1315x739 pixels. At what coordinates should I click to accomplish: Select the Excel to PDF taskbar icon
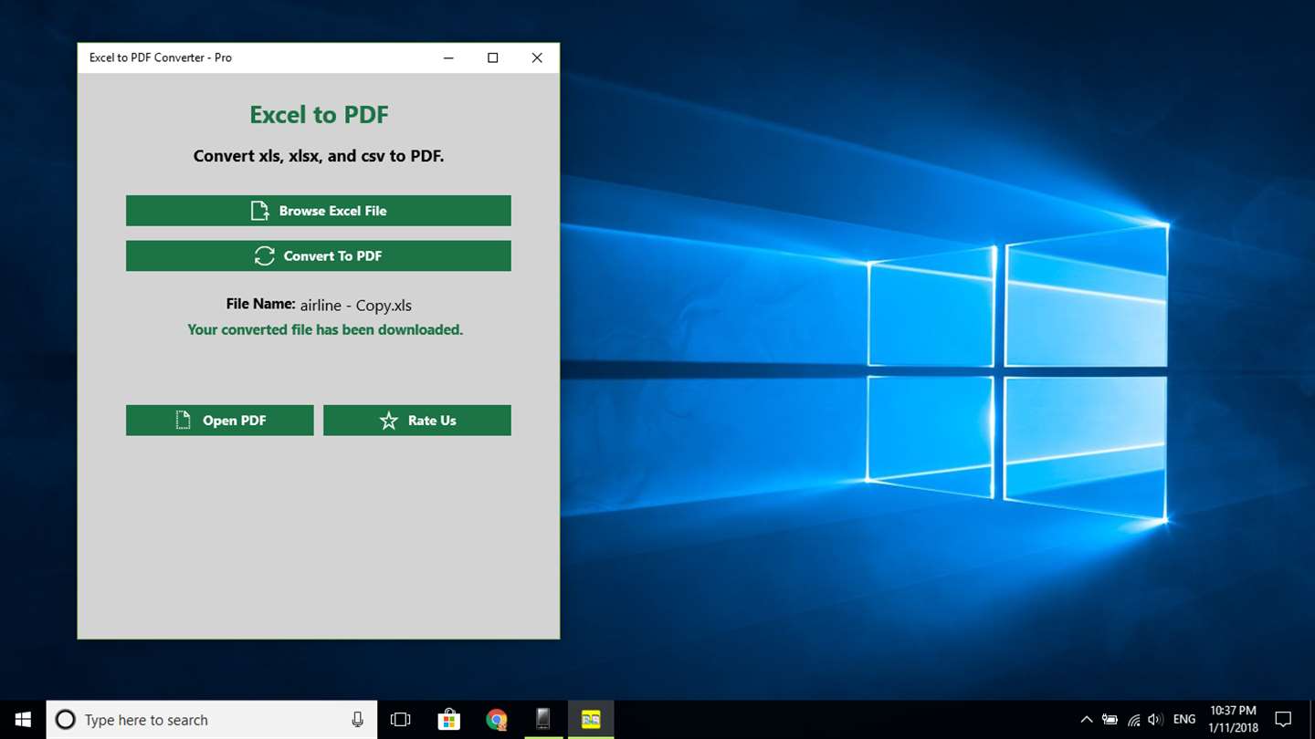[591, 720]
